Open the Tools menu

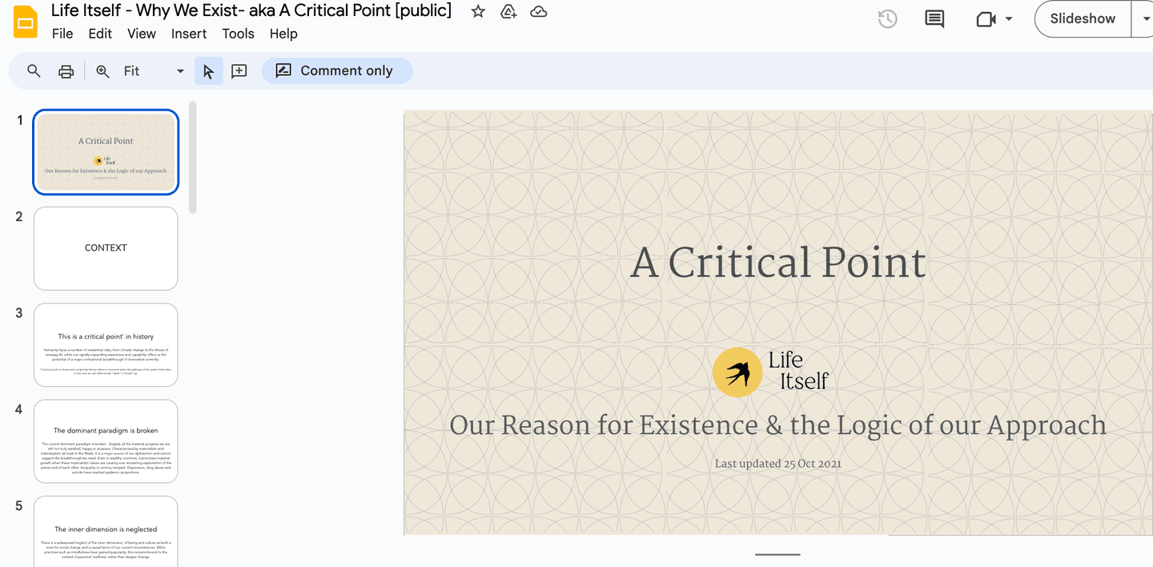pos(238,34)
